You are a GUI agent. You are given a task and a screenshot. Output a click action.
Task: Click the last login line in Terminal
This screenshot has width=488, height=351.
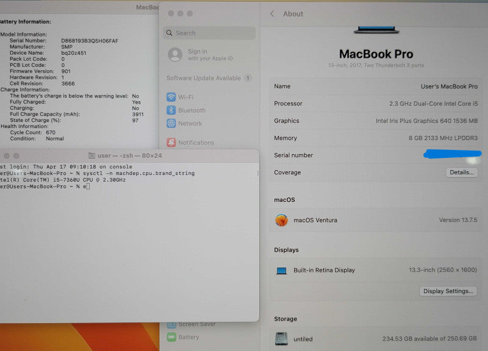pyautogui.click(x=66, y=167)
